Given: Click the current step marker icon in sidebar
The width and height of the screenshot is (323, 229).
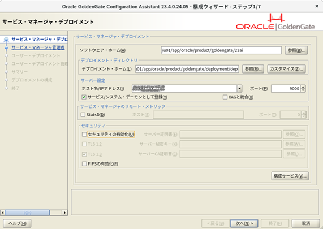Looking at the screenshot, I should [6, 40].
